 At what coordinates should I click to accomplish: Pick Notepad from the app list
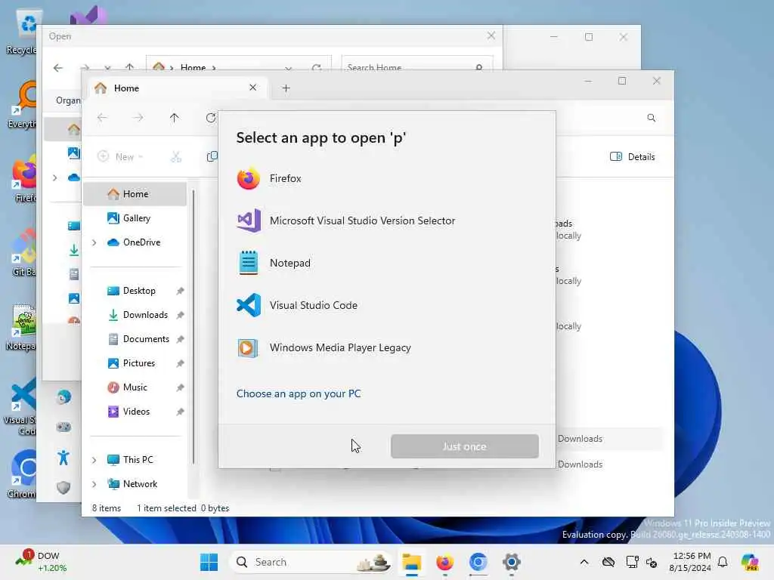[386, 263]
